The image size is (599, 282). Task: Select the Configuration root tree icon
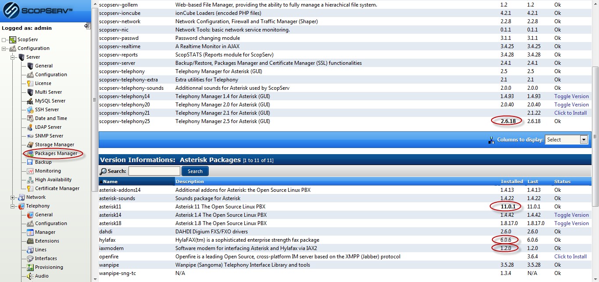(x=13, y=49)
